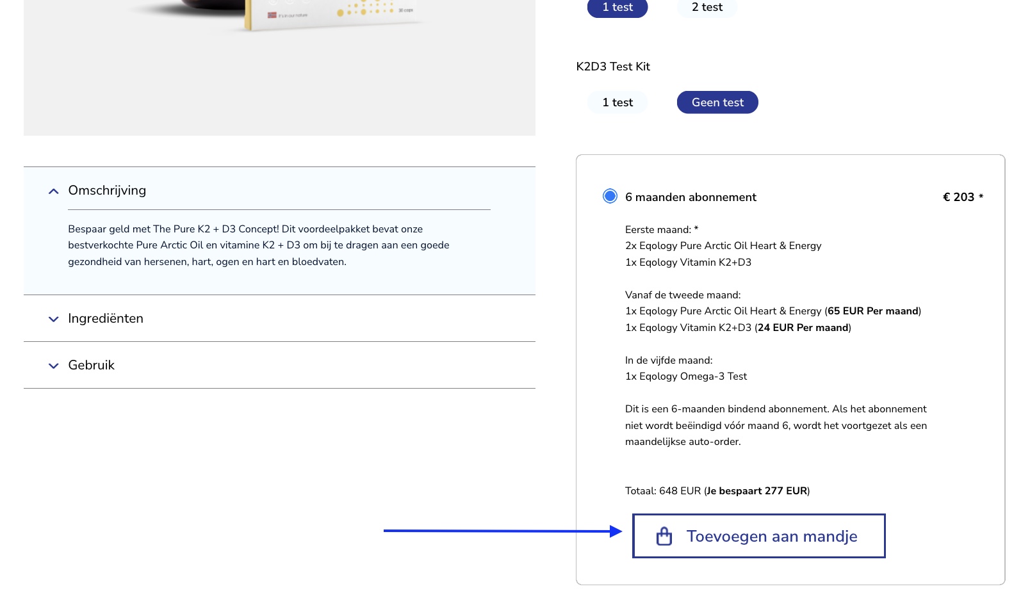Select the top 1 test option
This screenshot has height=598, width=1030.
[617, 7]
